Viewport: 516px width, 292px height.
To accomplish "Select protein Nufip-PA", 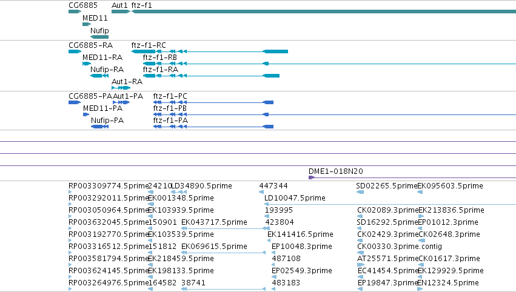I will [107, 121].
